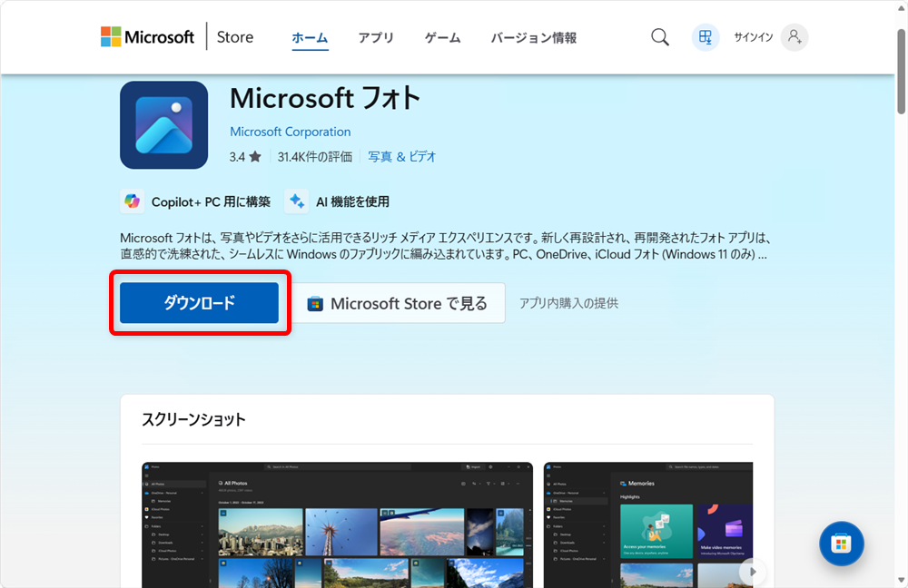
Task: Click the Microsoft logo
Action: coord(148,37)
